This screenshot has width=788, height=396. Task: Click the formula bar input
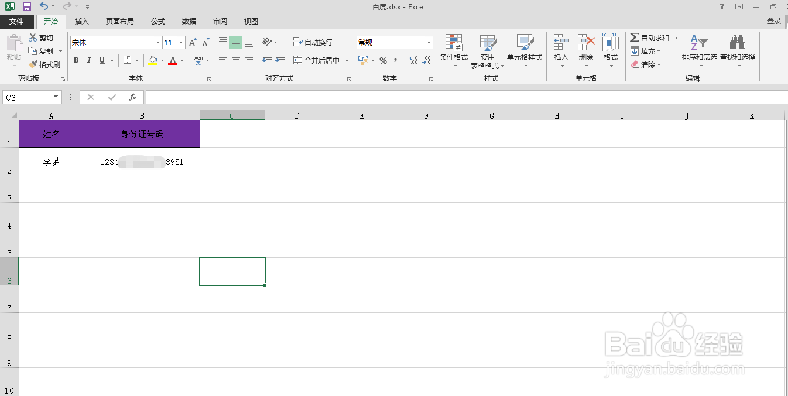point(467,97)
